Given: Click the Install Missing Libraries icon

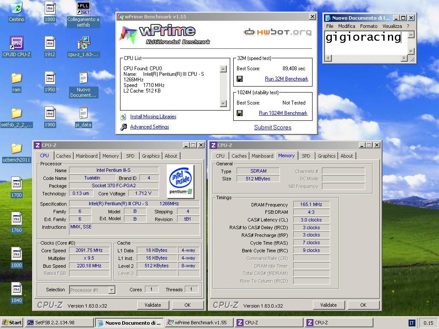Looking at the screenshot, I should tap(123, 117).
